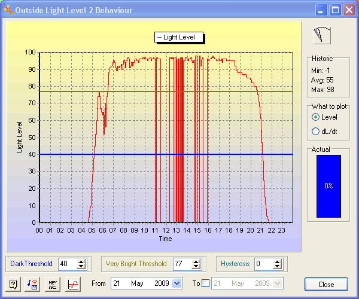Click the text list icon

(53, 284)
